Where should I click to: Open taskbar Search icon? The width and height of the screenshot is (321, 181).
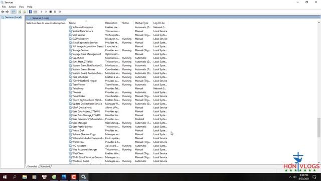click(15, 177)
